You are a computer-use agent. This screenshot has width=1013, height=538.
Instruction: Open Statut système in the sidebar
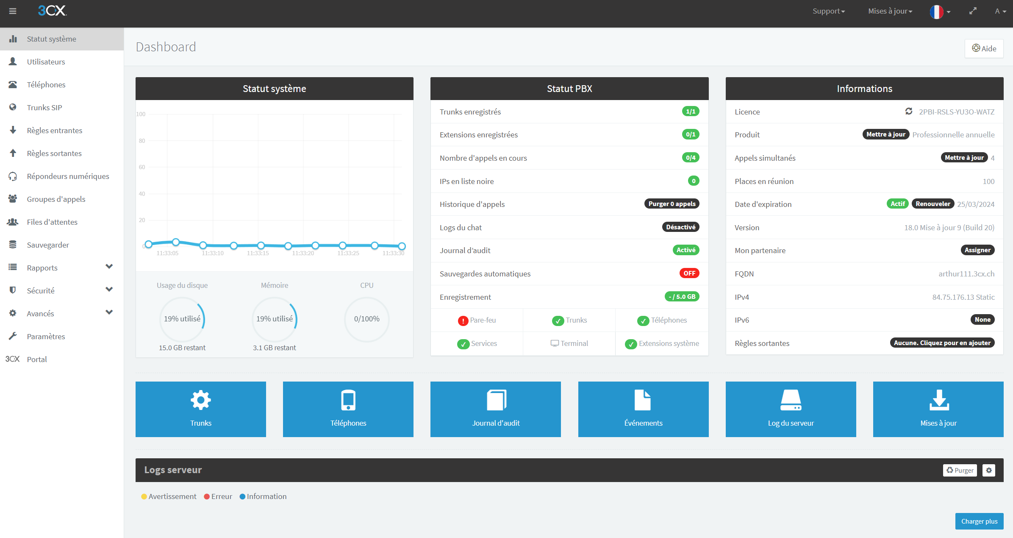pos(62,39)
